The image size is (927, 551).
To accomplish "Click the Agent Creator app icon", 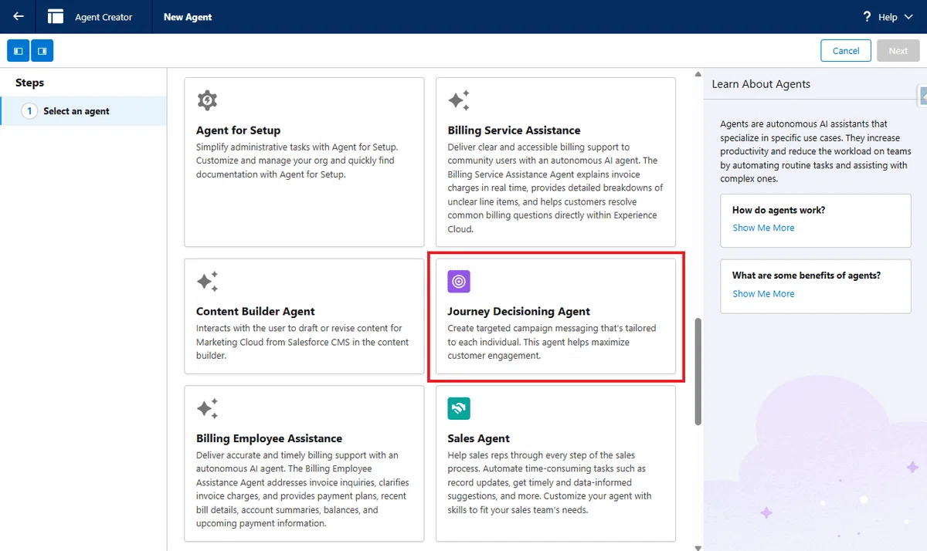I will (56, 16).
